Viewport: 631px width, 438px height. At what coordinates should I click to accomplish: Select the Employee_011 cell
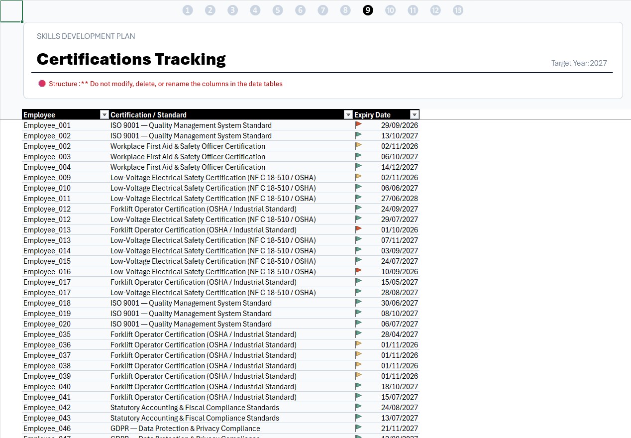tap(66, 199)
